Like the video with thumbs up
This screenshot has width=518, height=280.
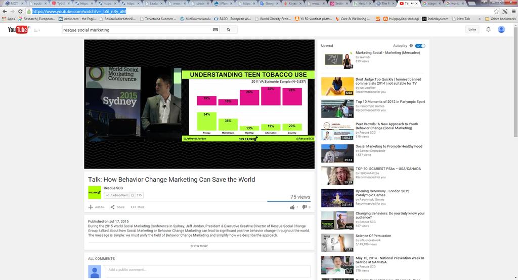(x=292, y=207)
